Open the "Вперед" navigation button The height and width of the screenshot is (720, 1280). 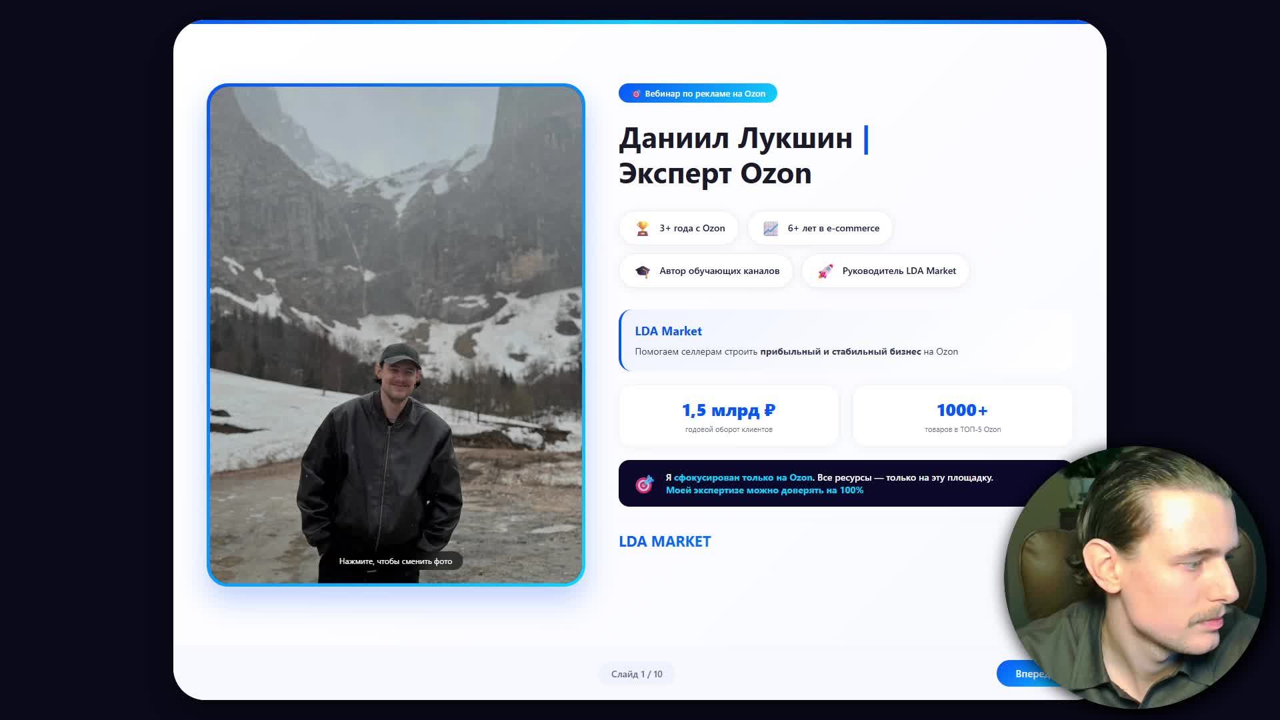(1033, 673)
